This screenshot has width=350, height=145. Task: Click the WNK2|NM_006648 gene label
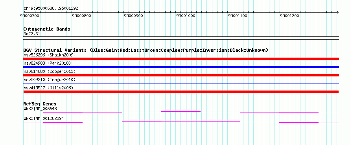click(40, 109)
